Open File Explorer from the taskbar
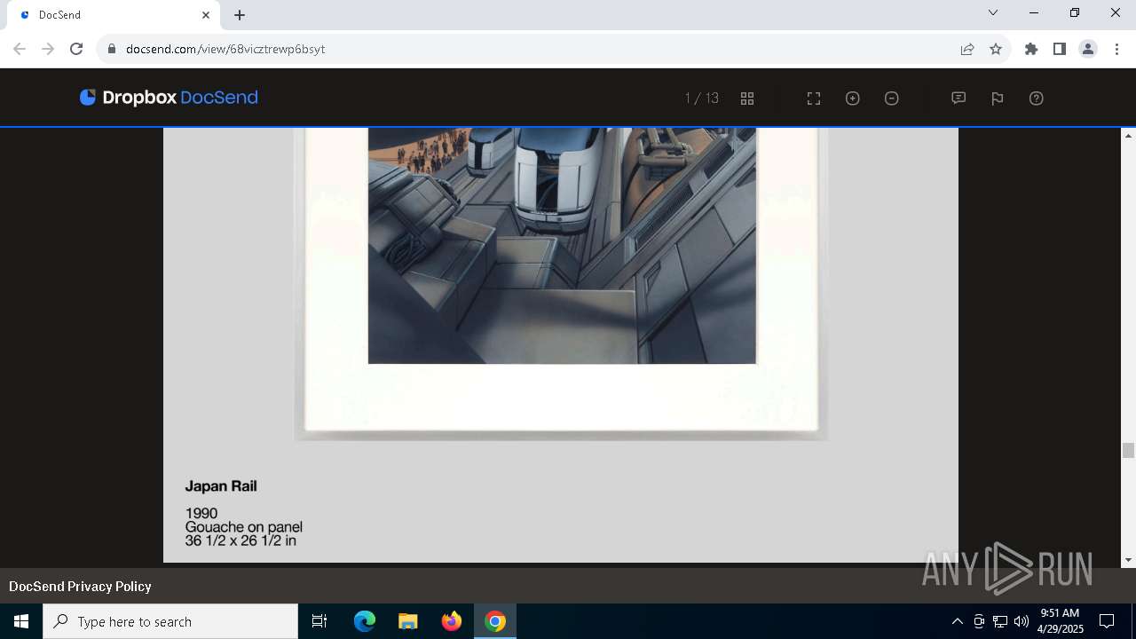Screen dimensions: 1136x639 pyautogui.click(x=408, y=621)
